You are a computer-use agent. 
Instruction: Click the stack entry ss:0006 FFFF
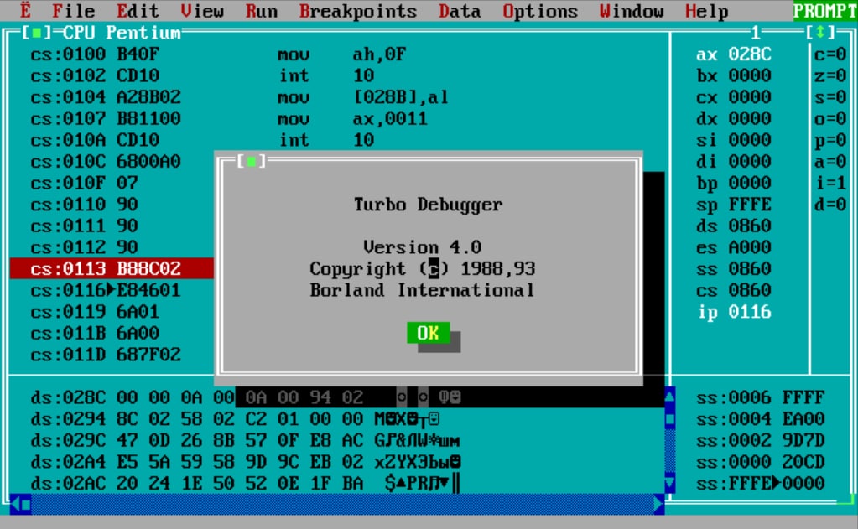[761, 397]
